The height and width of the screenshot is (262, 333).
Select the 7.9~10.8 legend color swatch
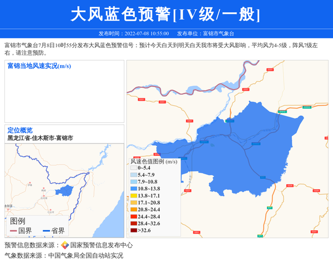[134, 182]
